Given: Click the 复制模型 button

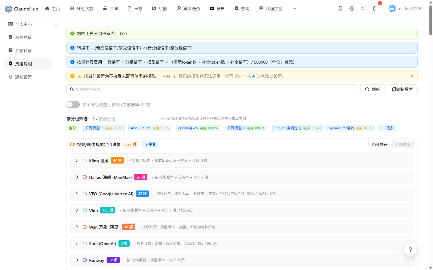Looking at the screenshot, I should click(x=402, y=89).
